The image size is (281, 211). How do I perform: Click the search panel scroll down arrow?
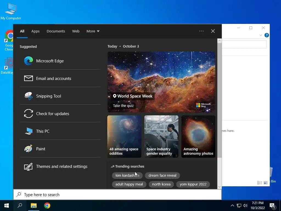coord(220,187)
